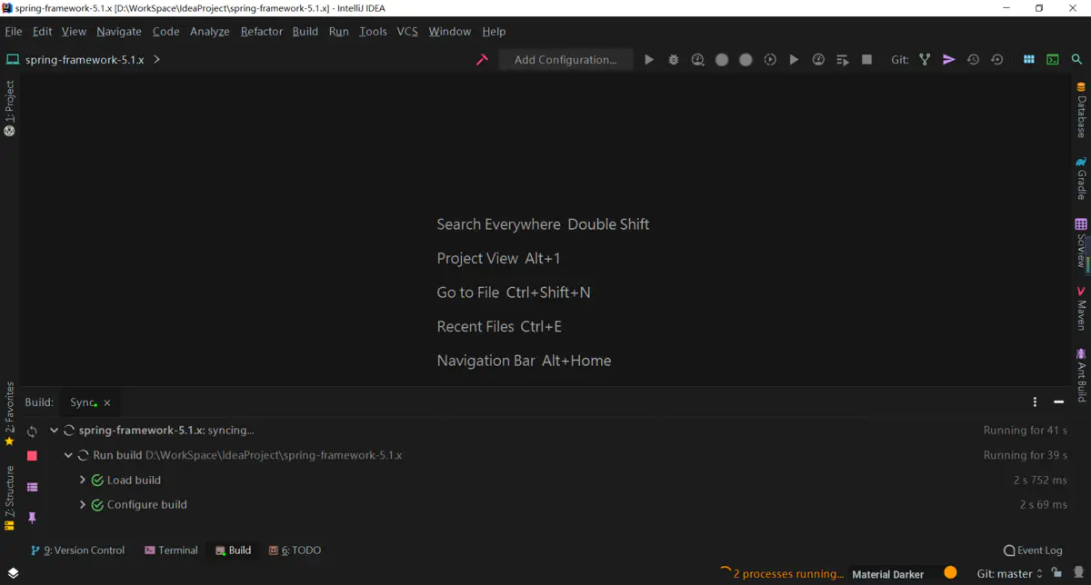The image size is (1091, 585).
Task: Click the Build Project hammer icon
Action: (x=482, y=59)
